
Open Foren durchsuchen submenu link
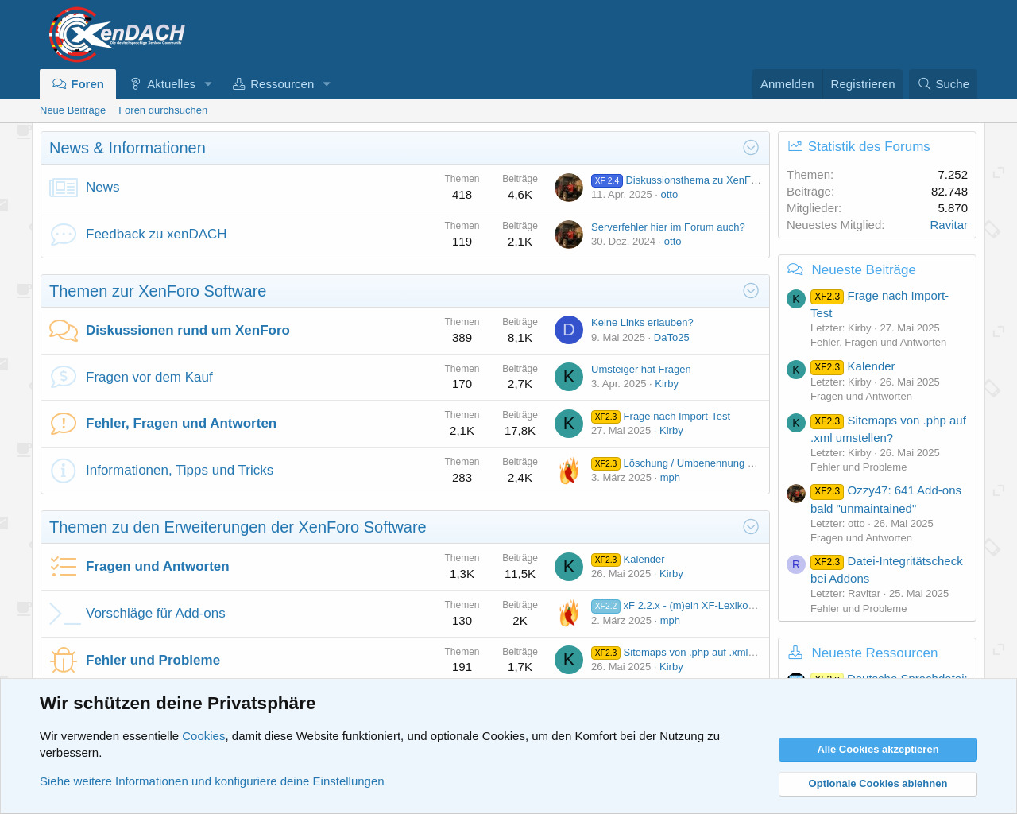tap(163, 110)
